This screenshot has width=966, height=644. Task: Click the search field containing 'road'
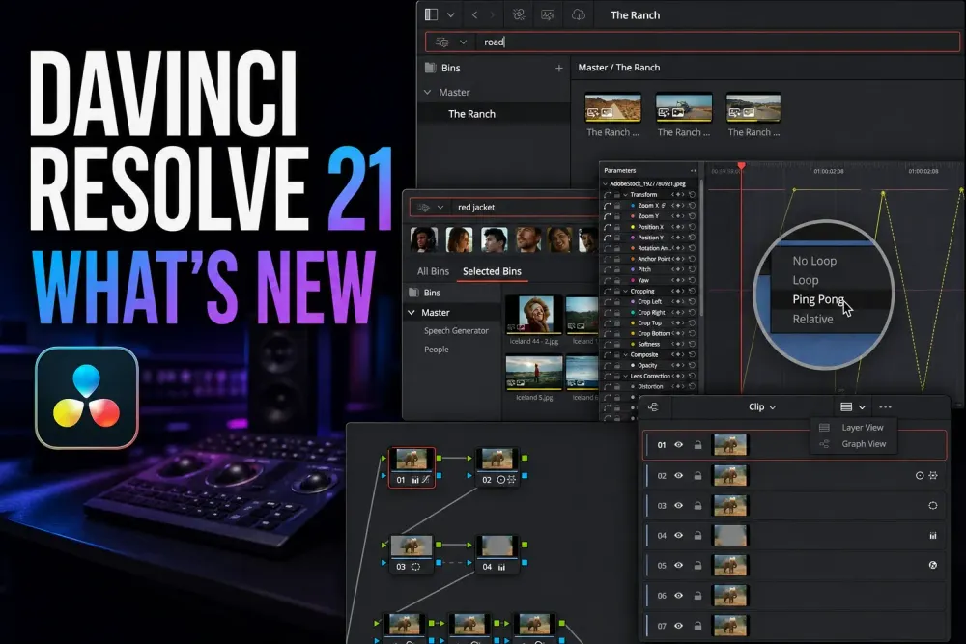693,42
